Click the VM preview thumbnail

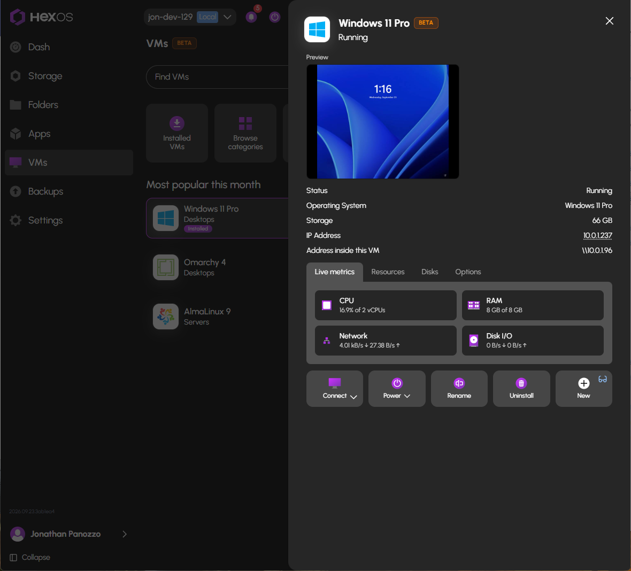coord(383,121)
